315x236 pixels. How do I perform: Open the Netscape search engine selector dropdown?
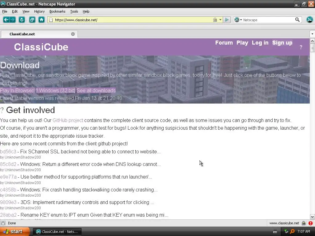[x=238, y=20]
